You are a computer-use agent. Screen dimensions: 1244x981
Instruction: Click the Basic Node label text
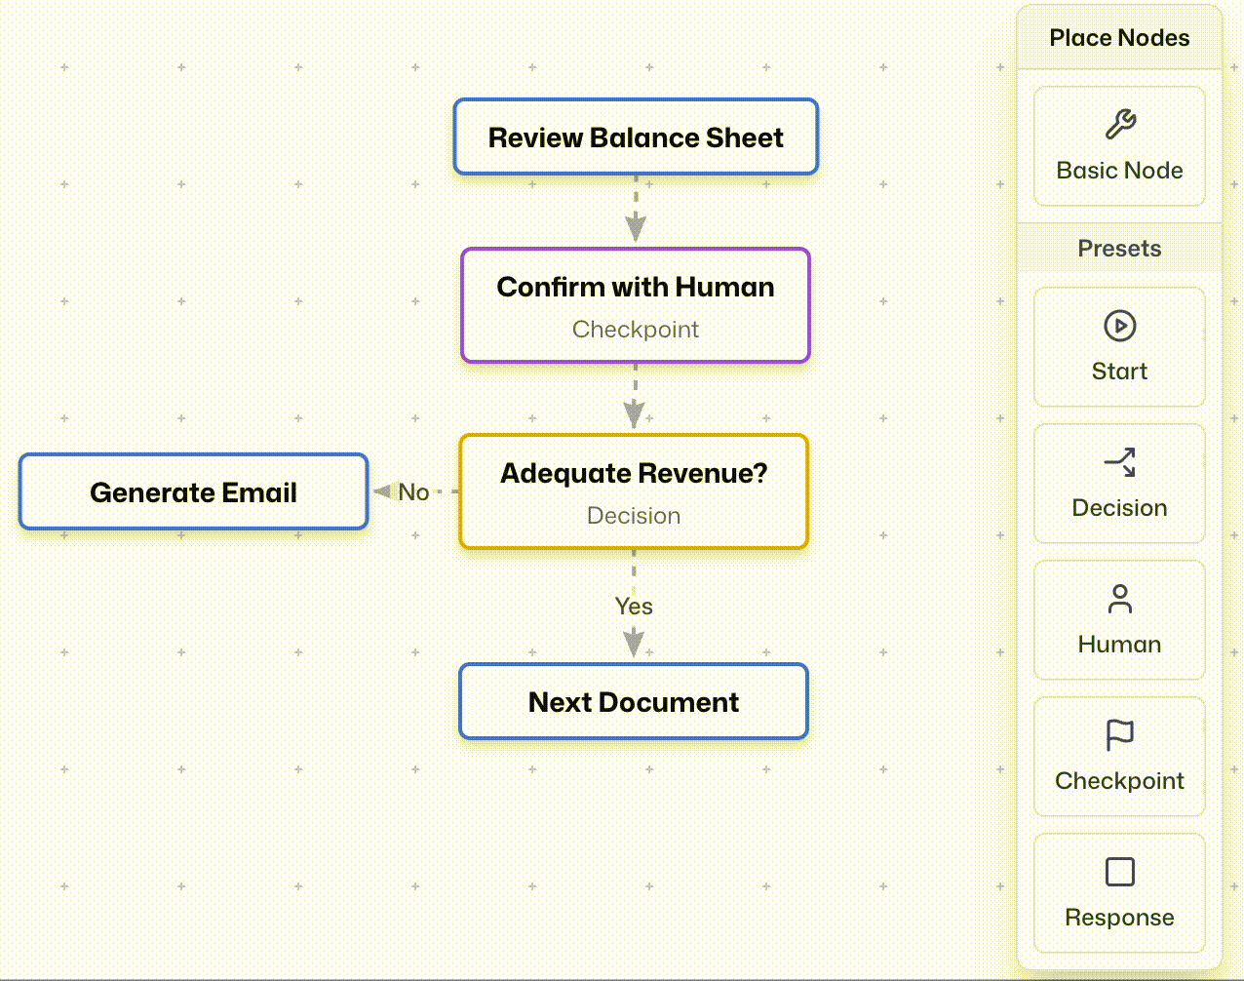[x=1119, y=171]
